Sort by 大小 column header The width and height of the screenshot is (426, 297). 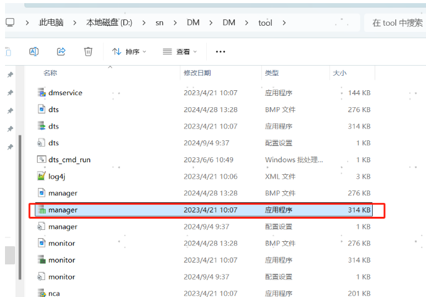(340, 73)
